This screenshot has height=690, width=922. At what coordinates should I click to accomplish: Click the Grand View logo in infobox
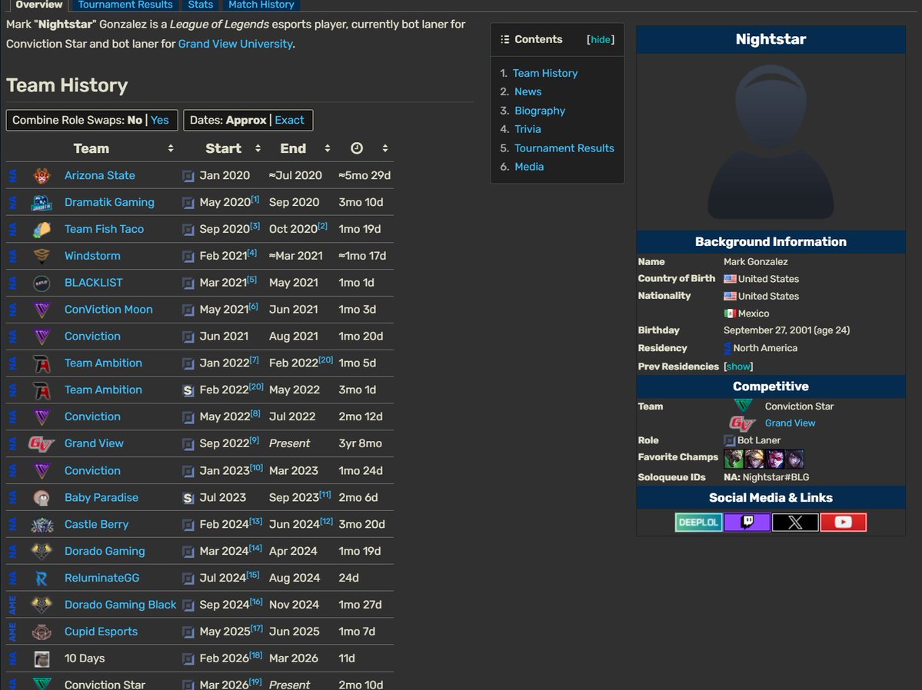pyautogui.click(x=742, y=423)
